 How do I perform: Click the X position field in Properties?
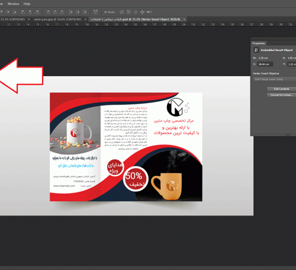pos(265,64)
